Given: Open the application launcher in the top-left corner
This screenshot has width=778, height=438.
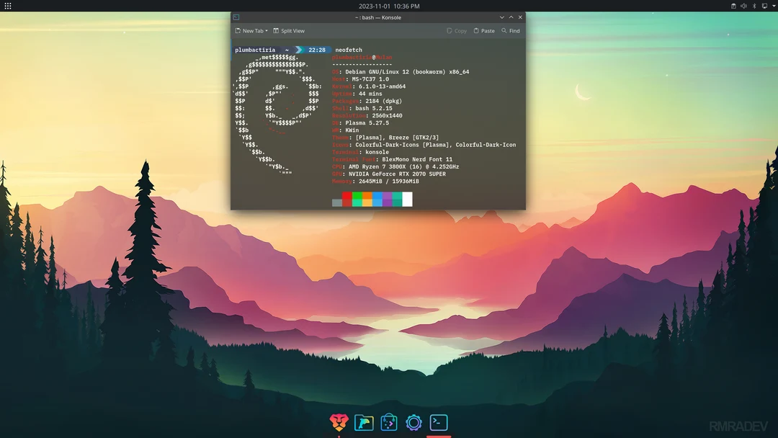Looking at the screenshot, I should tap(7, 6).
